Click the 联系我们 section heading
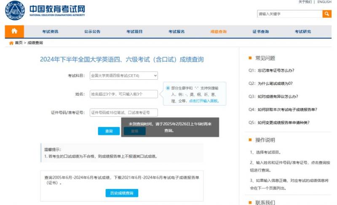Viewport: 337px width, 205px height. click(x=265, y=202)
